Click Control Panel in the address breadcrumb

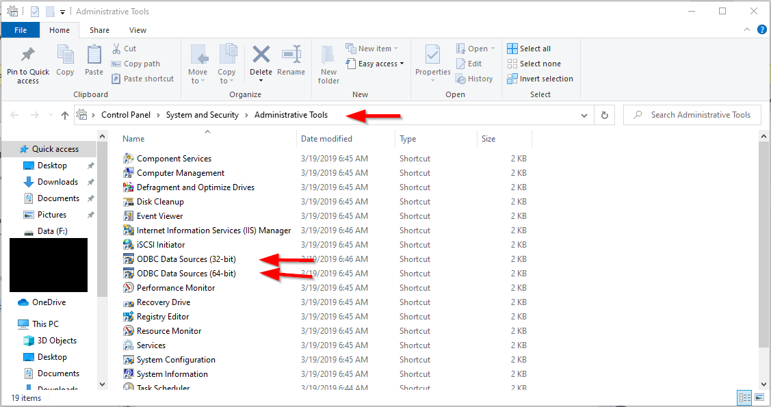[x=126, y=115]
